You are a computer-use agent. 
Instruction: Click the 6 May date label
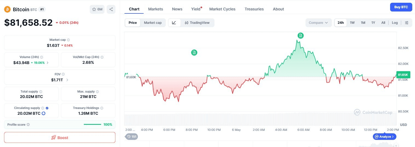click(236, 130)
